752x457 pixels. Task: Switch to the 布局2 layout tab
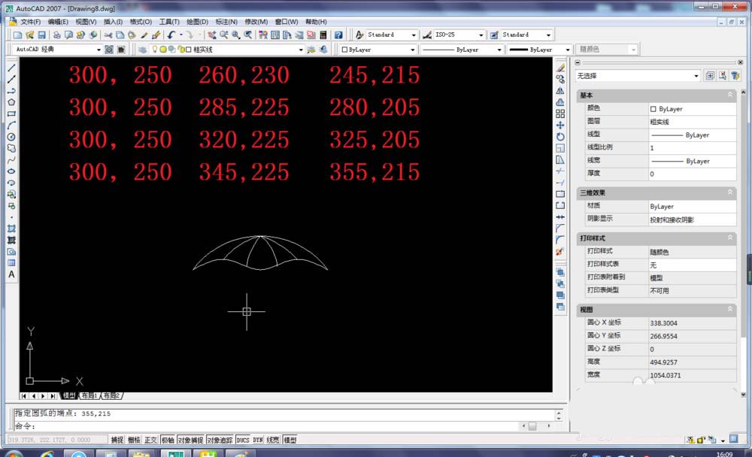[x=112, y=395]
